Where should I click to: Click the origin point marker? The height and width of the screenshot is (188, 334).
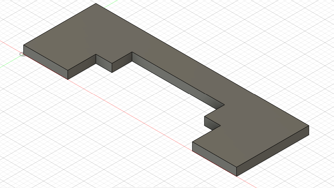pyautogui.click(x=22, y=54)
